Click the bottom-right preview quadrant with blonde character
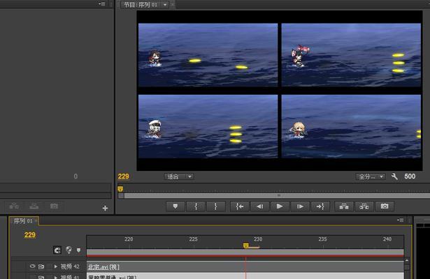Screen dimensions: 430x279 click(351, 126)
